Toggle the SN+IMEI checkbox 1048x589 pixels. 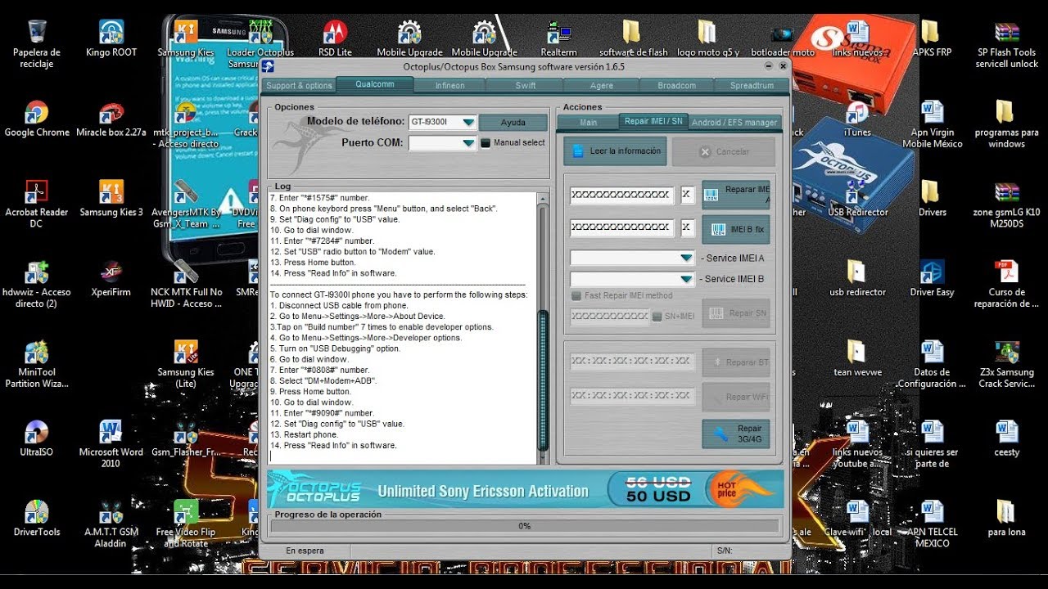[x=657, y=316]
